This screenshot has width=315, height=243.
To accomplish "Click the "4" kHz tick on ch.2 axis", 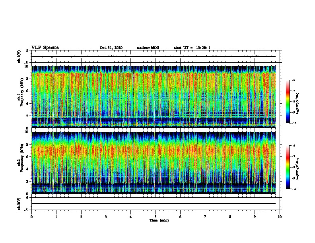I will tap(27, 169).
